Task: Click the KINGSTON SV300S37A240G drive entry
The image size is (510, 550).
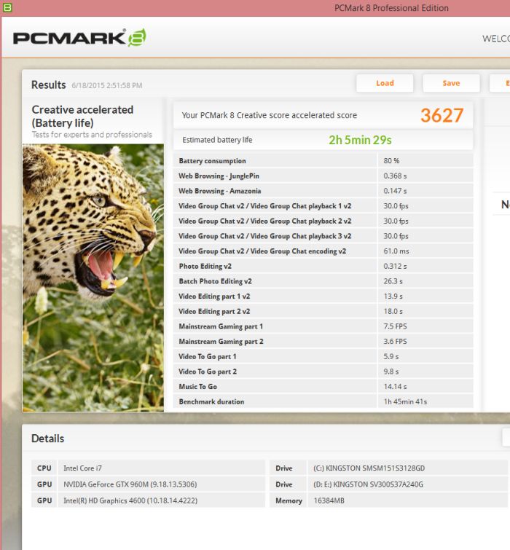Action: pyautogui.click(x=369, y=484)
